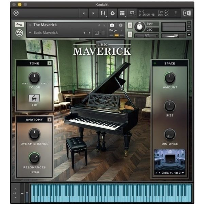The height and width of the screenshot is (204, 204).
Task: Expand the Tone panel arrow
Action: [49, 63]
